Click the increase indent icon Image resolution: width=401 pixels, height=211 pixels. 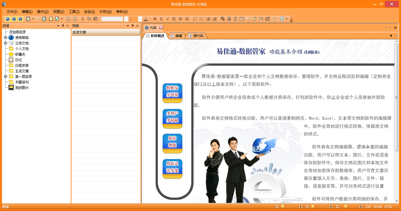[x=214, y=19]
